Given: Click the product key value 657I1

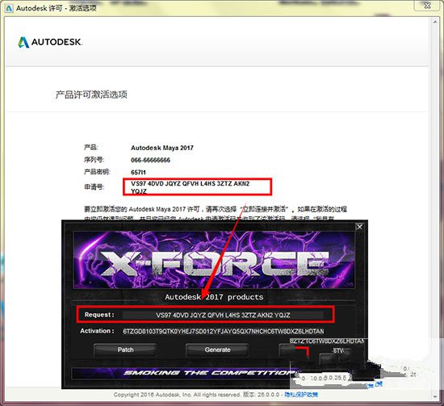Looking at the screenshot, I should [x=139, y=172].
